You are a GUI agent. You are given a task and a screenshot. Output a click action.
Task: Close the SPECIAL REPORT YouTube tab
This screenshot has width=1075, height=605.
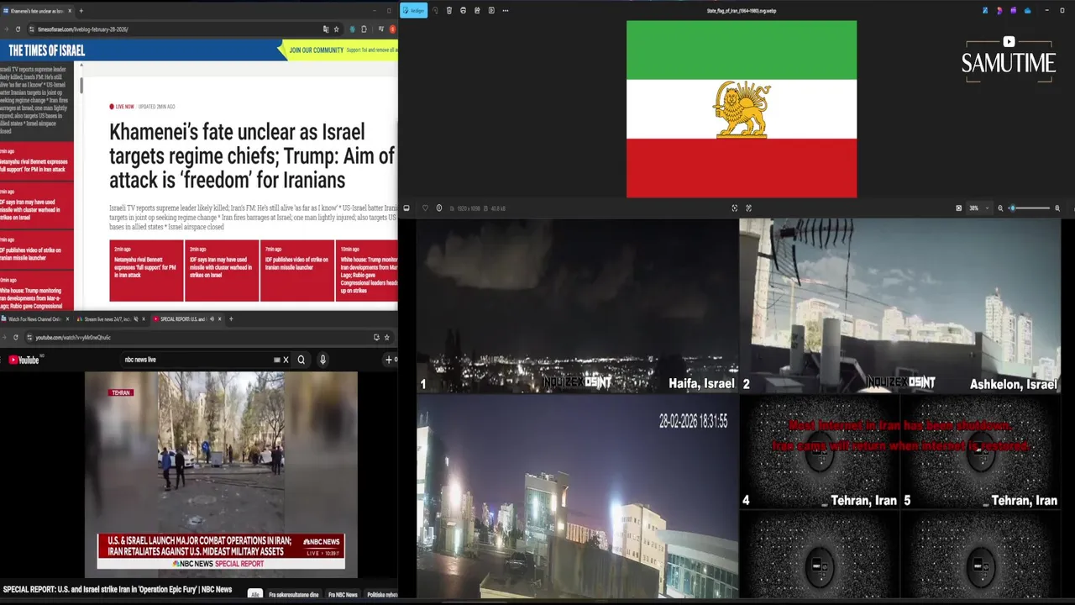coord(220,319)
